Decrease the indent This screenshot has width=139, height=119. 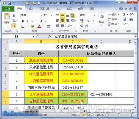[57, 26]
